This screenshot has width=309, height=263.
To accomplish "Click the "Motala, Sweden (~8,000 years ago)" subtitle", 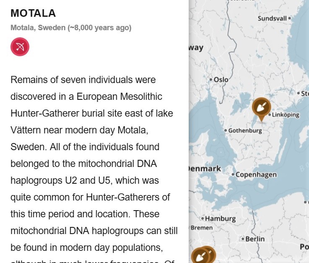I will pyautogui.click(x=71, y=28).
